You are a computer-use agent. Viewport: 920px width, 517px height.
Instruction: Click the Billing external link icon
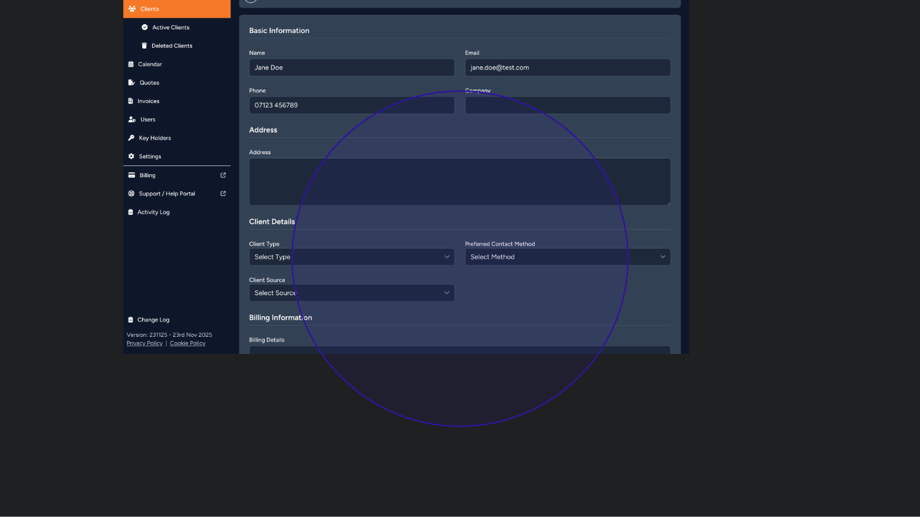[x=223, y=175]
